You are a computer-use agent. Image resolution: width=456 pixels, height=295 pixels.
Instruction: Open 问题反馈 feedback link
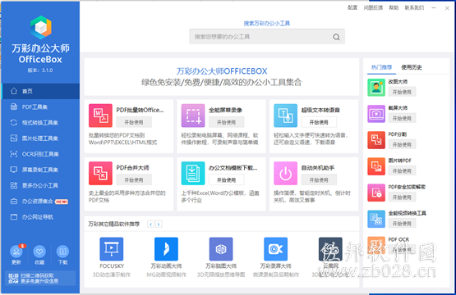tap(373, 8)
